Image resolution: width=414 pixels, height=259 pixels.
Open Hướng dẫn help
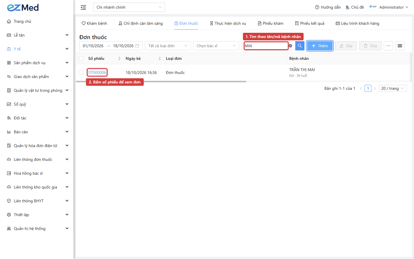coord(328,7)
